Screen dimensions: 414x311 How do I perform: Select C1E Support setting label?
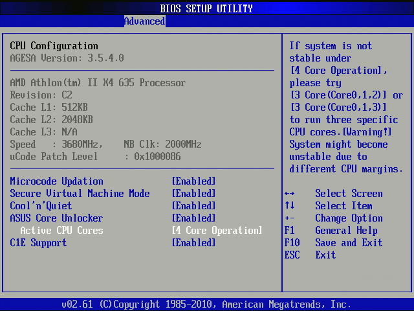click(x=38, y=242)
